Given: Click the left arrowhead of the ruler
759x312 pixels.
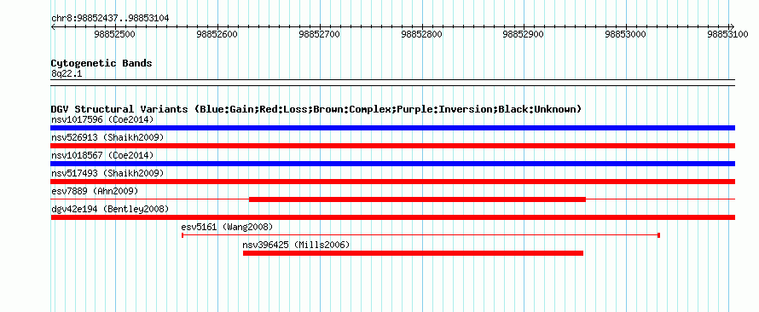Looking at the screenshot, I should (x=53, y=26).
